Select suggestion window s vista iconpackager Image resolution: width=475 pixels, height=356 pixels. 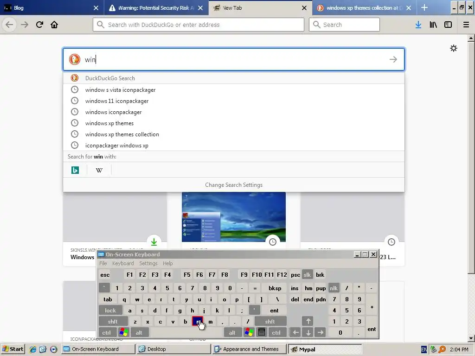pyautogui.click(x=234, y=89)
